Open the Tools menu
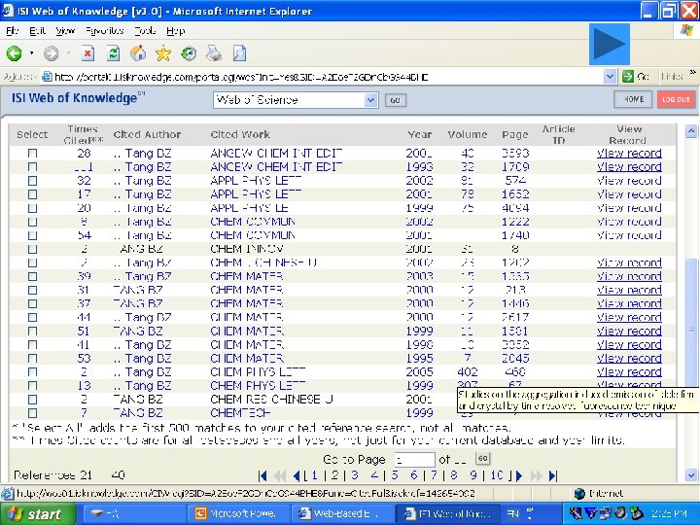Screen dimensions: 700x525 pyautogui.click(x=145, y=31)
